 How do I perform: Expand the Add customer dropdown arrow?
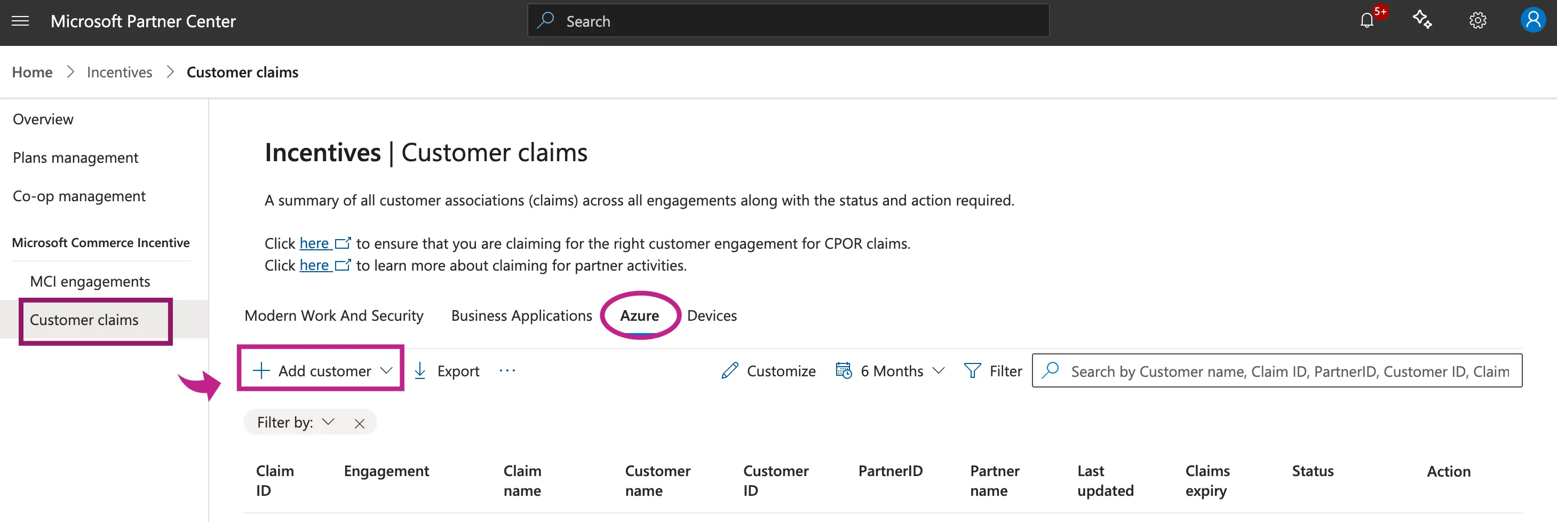[x=387, y=371]
